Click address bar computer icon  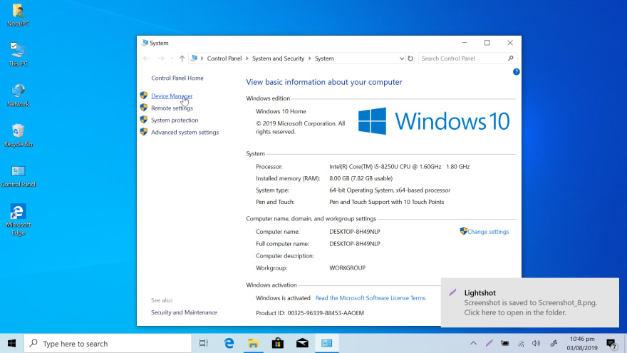tap(194, 58)
